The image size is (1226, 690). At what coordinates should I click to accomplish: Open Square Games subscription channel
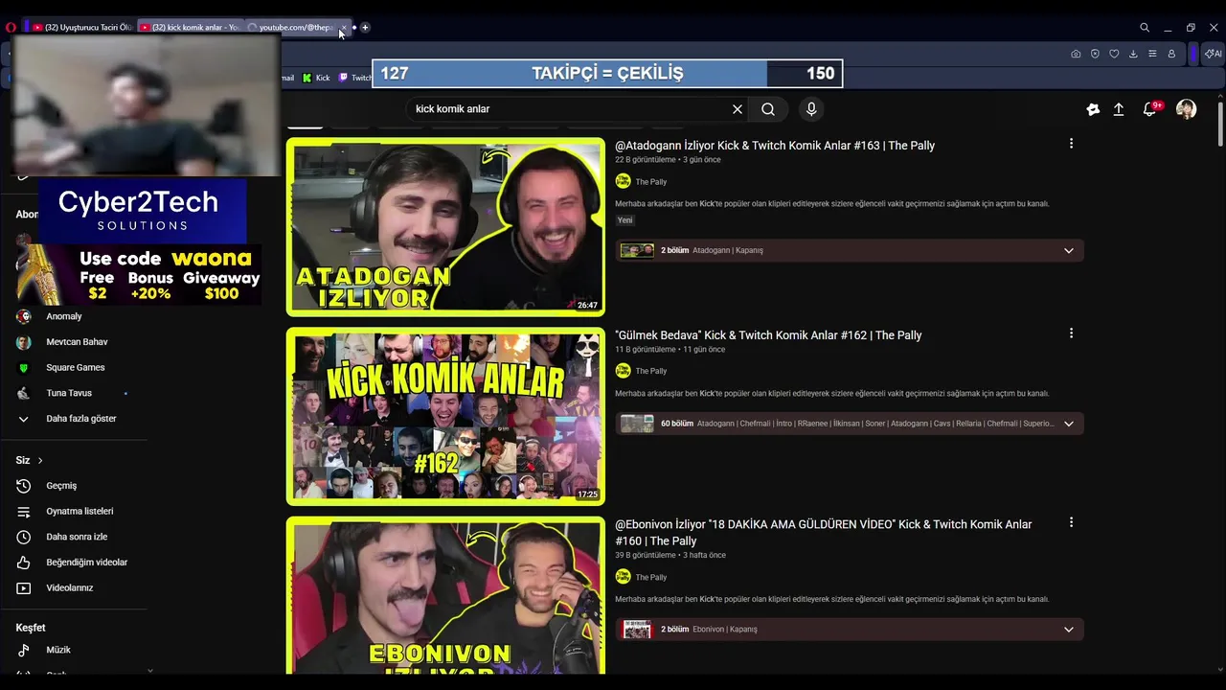(75, 368)
